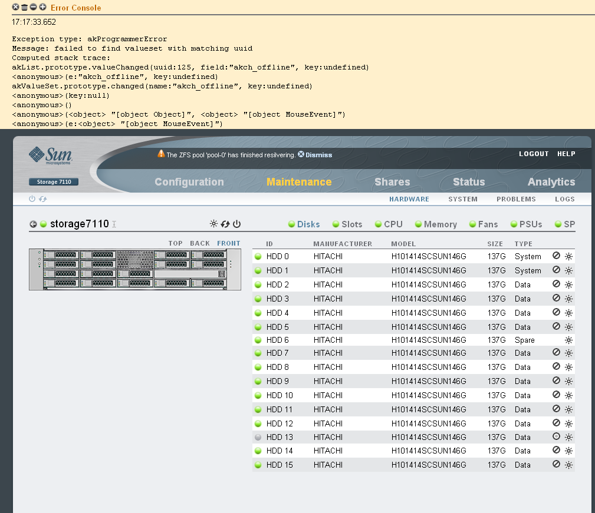Click the locate icon for HDD 2
The height and width of the screenshot is (513, 595).
point(568,284)
